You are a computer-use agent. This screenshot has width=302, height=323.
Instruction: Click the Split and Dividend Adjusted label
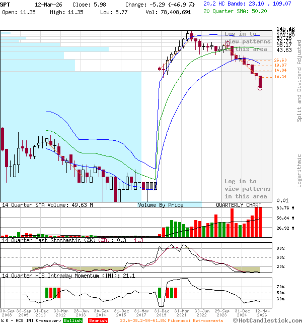coord(299,81)
